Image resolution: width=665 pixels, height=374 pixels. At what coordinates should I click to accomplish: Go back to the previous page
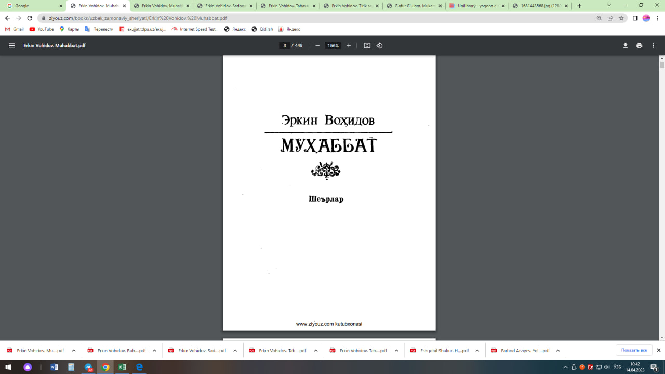coord(7,18)
